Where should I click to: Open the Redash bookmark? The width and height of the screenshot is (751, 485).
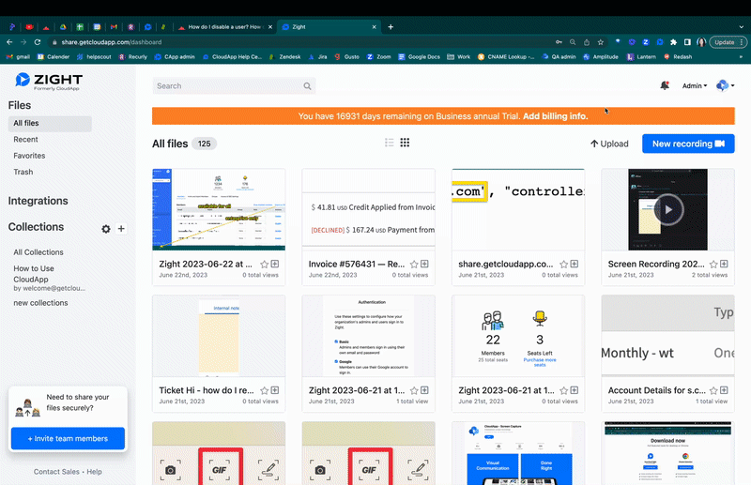pyautogui.click(x=678, y=56)
